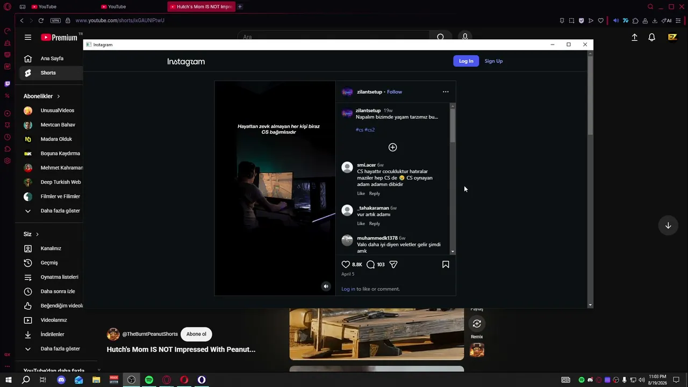688x387 pixels.
Task: Toggle the tab sound speaker icon in toolbar
Action: pyautogui.click(x=616, y=20)
